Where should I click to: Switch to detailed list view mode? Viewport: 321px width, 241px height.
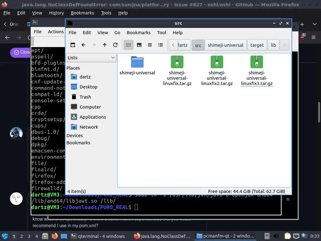coord(160,45)
